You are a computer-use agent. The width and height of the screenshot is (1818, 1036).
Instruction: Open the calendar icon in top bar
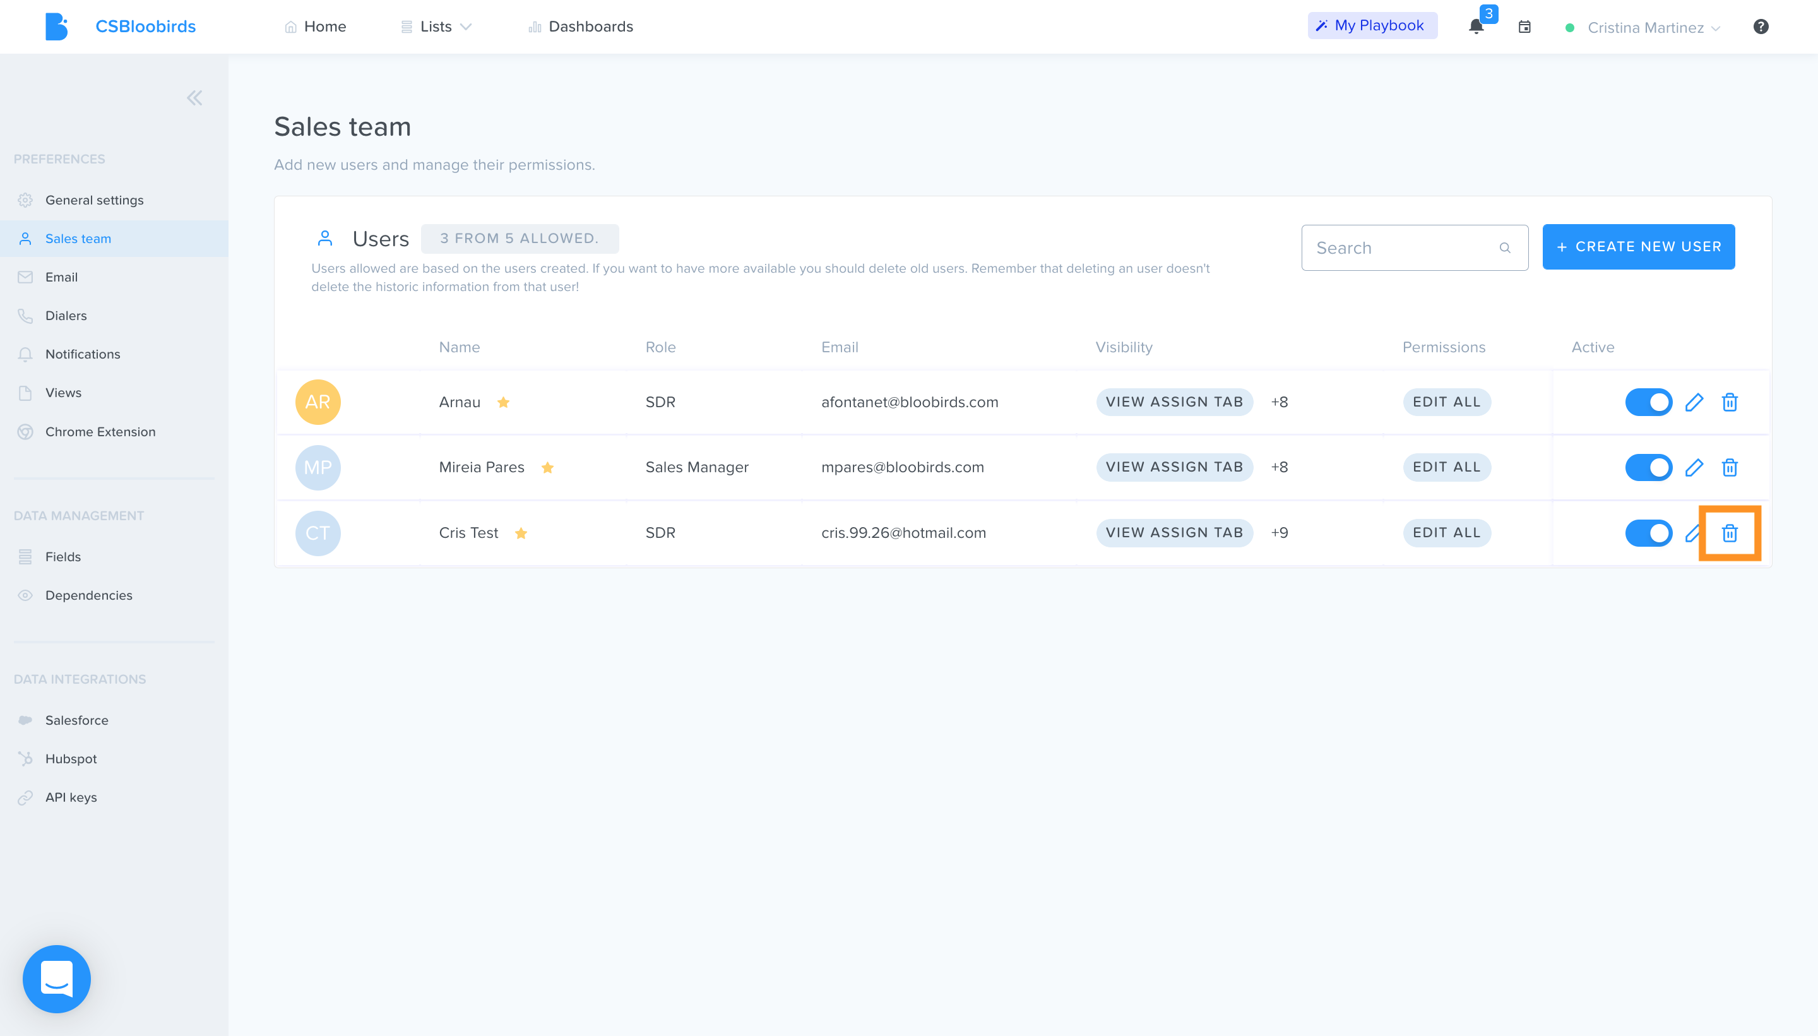[x=1524, y=27]
